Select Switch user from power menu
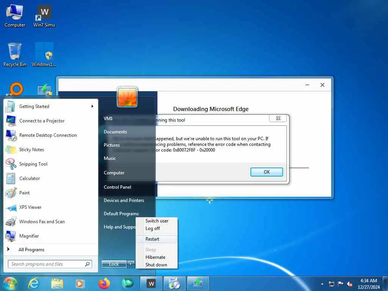 pos(156,221)
